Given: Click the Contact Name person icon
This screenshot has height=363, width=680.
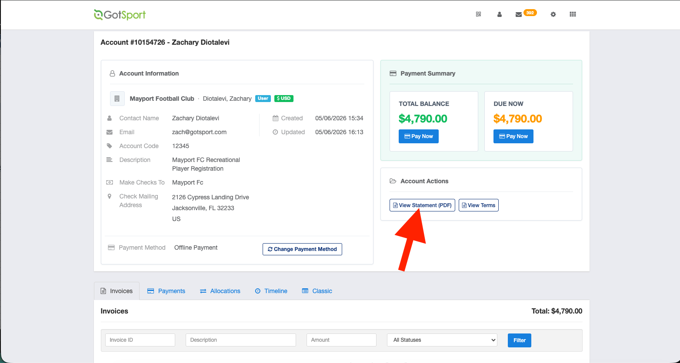Looking at the screenshot, I should (x=110, y=118).
